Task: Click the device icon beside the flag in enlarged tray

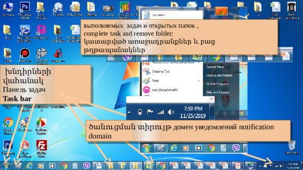Action: tap(140, 112)
